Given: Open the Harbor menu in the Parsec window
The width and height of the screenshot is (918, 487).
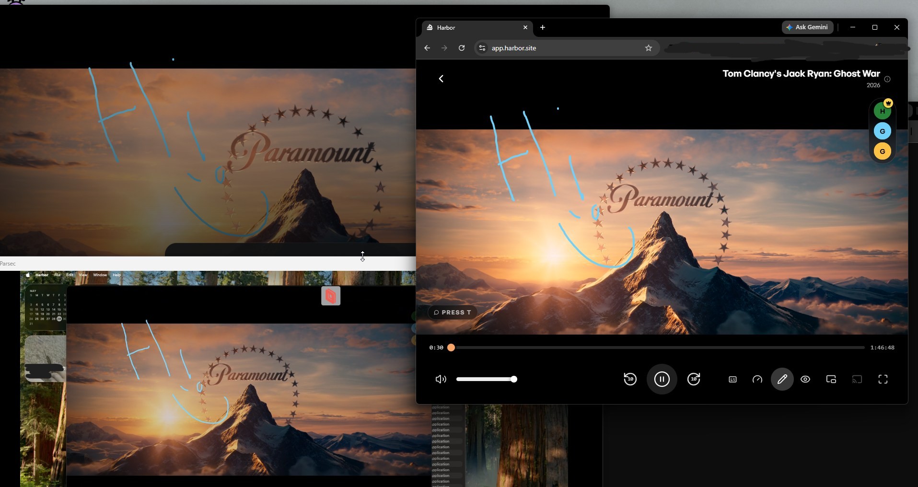Looking at the screenshot, I should (42, 275).
